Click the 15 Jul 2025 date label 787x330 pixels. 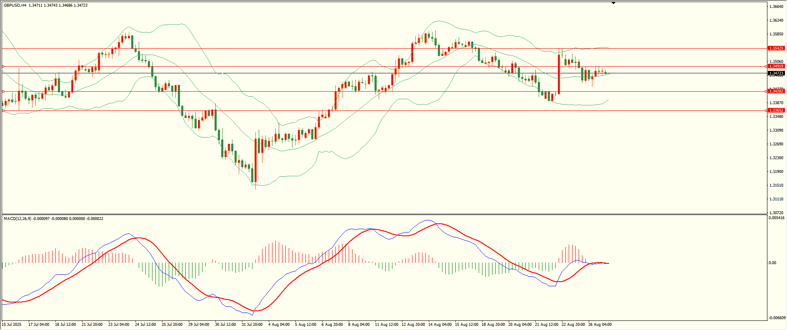(12, 325)
